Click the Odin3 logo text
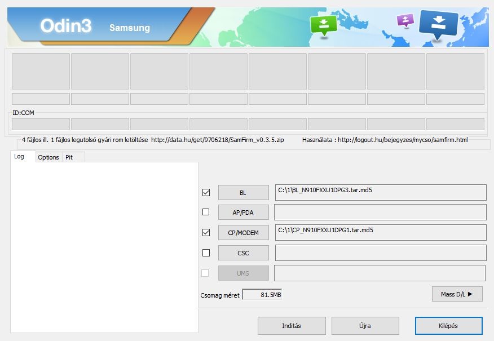494x341 pixels. click(x=66, y=25)
